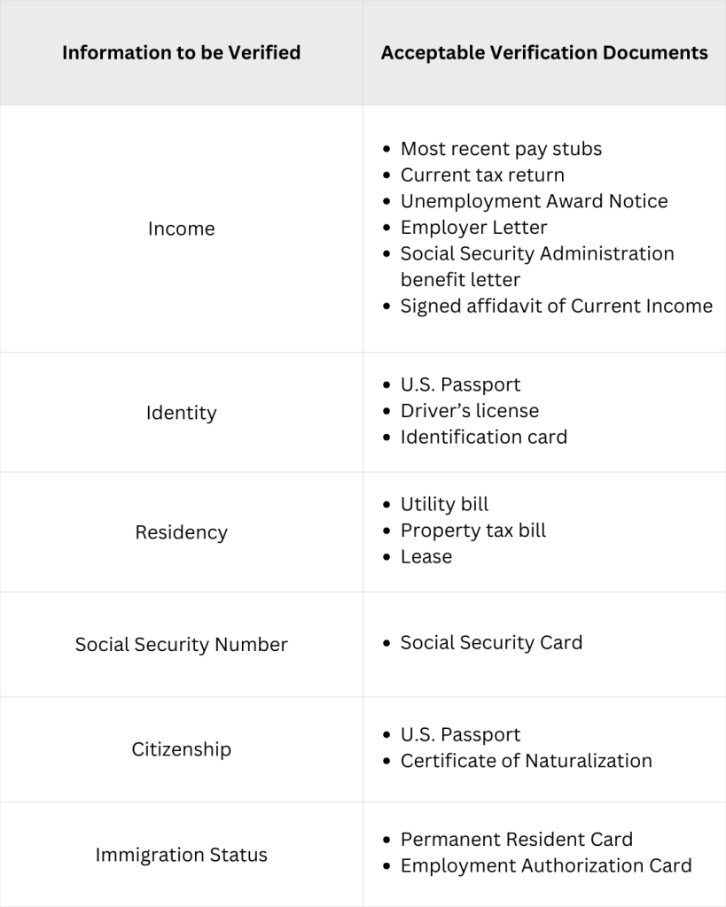Select the Income row label
Viewport: 726px width, 907px height.
pyautogui.click(x=181, y=229)
